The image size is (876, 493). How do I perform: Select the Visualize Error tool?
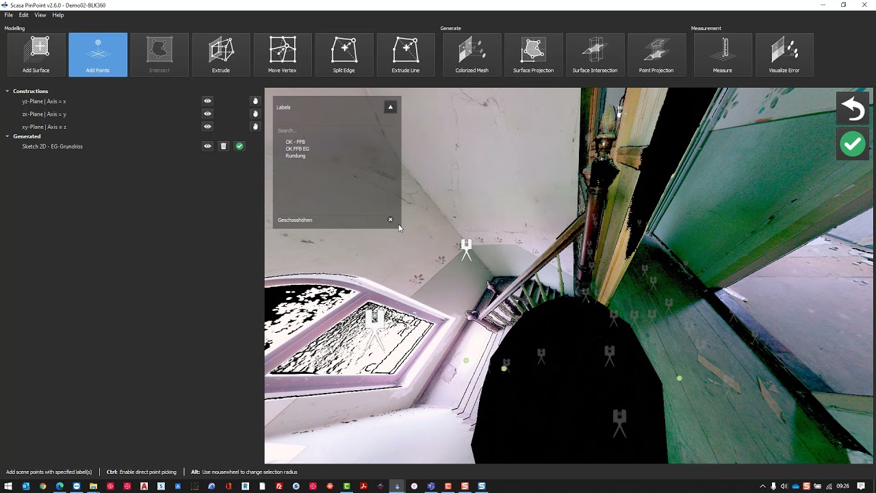click(784, 54)
